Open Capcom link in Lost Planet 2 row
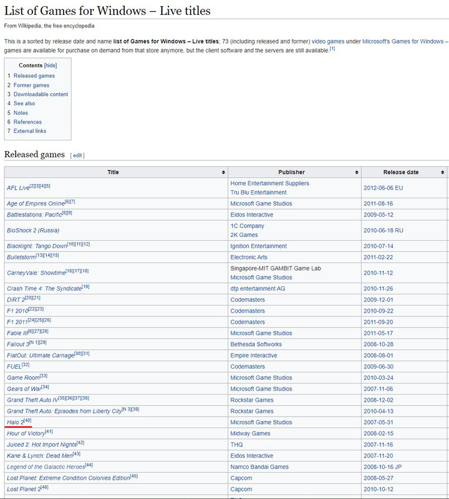 (241, 489)
